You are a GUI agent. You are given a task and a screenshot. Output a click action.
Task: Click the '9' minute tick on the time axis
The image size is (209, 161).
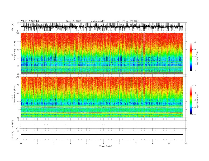(169, 143)
